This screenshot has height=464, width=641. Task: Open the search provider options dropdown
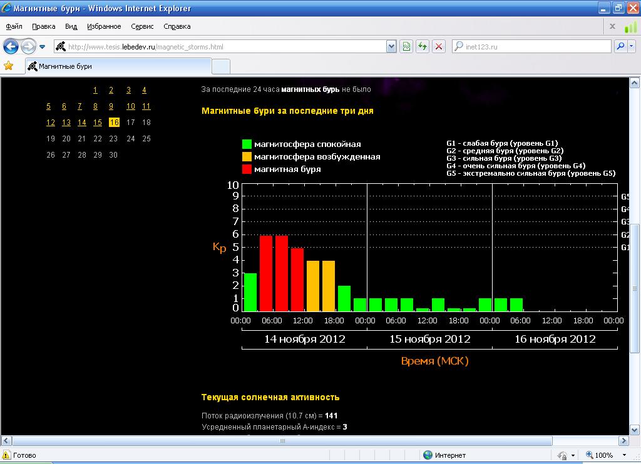(632, 47)
